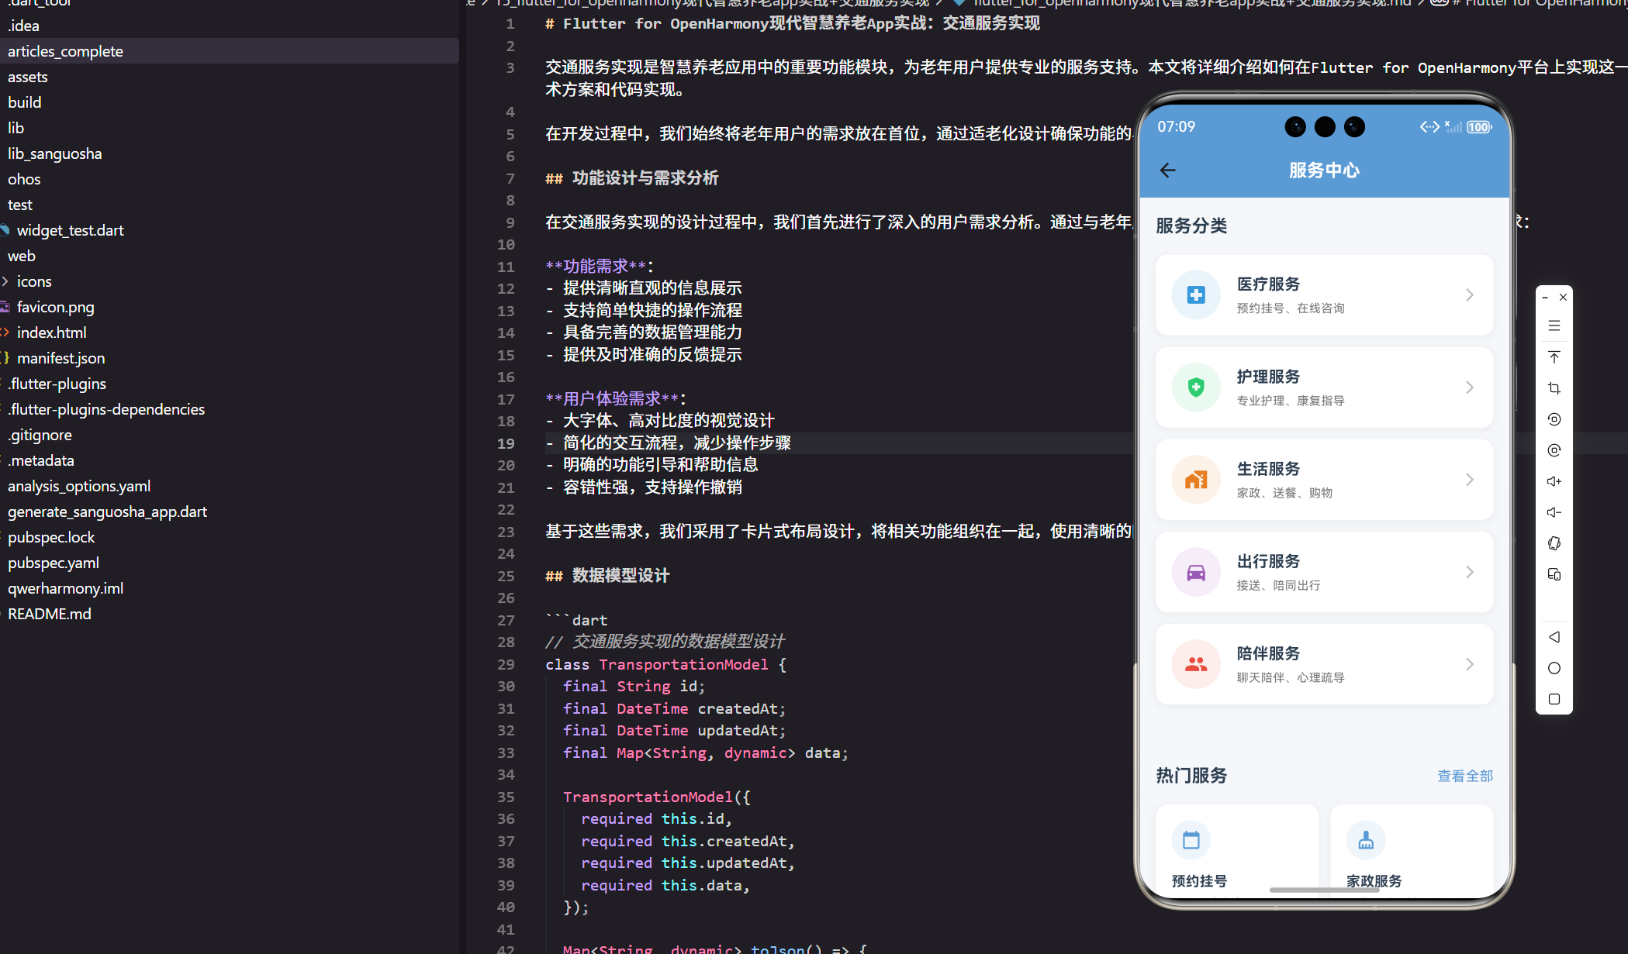Image resolution: width=1628 pixels, height=954 pixels.
Task: Open the 家政服务 hot service card
Action: [1412, 850]
